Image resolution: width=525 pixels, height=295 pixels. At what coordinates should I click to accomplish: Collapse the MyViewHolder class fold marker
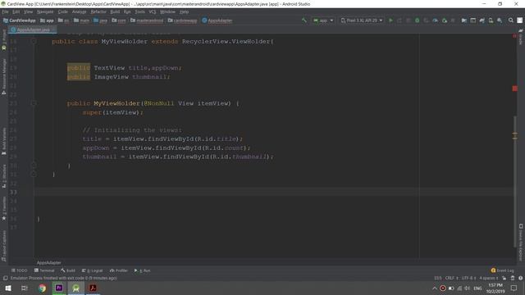pos(34,42)
